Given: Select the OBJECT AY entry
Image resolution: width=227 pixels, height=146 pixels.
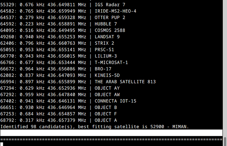Looking at the screenshot, I should (60, 88).
